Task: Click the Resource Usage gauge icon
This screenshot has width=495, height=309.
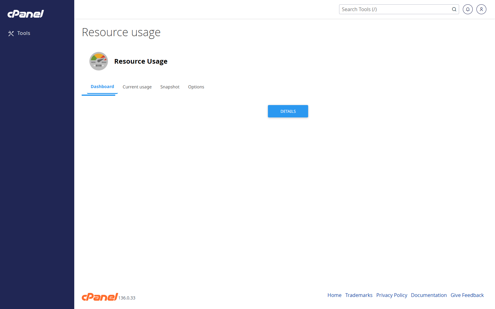Action: [99, 61]
